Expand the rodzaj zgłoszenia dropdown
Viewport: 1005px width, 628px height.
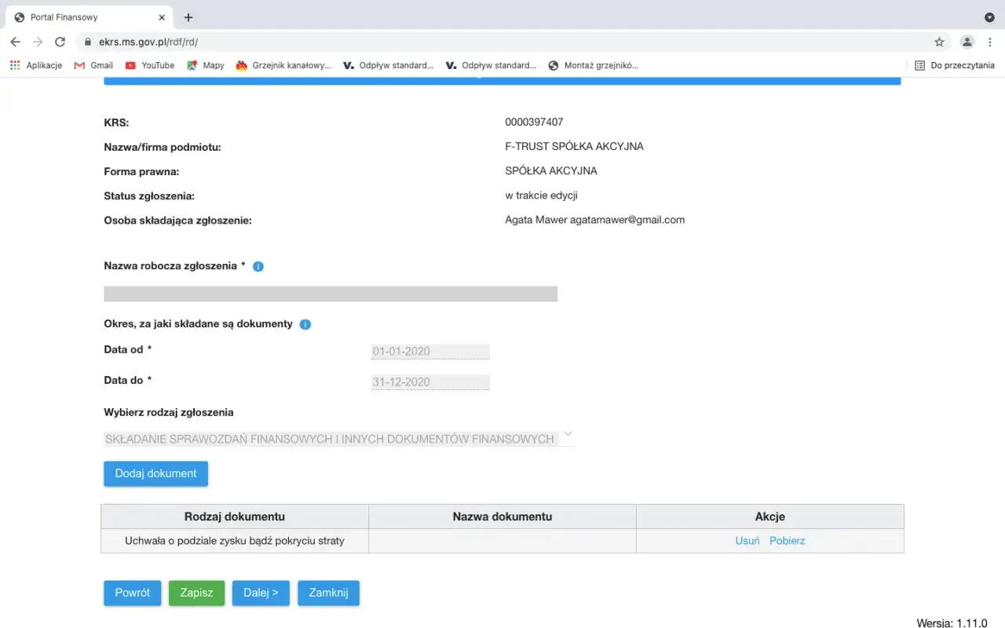[x=567, y=433]
